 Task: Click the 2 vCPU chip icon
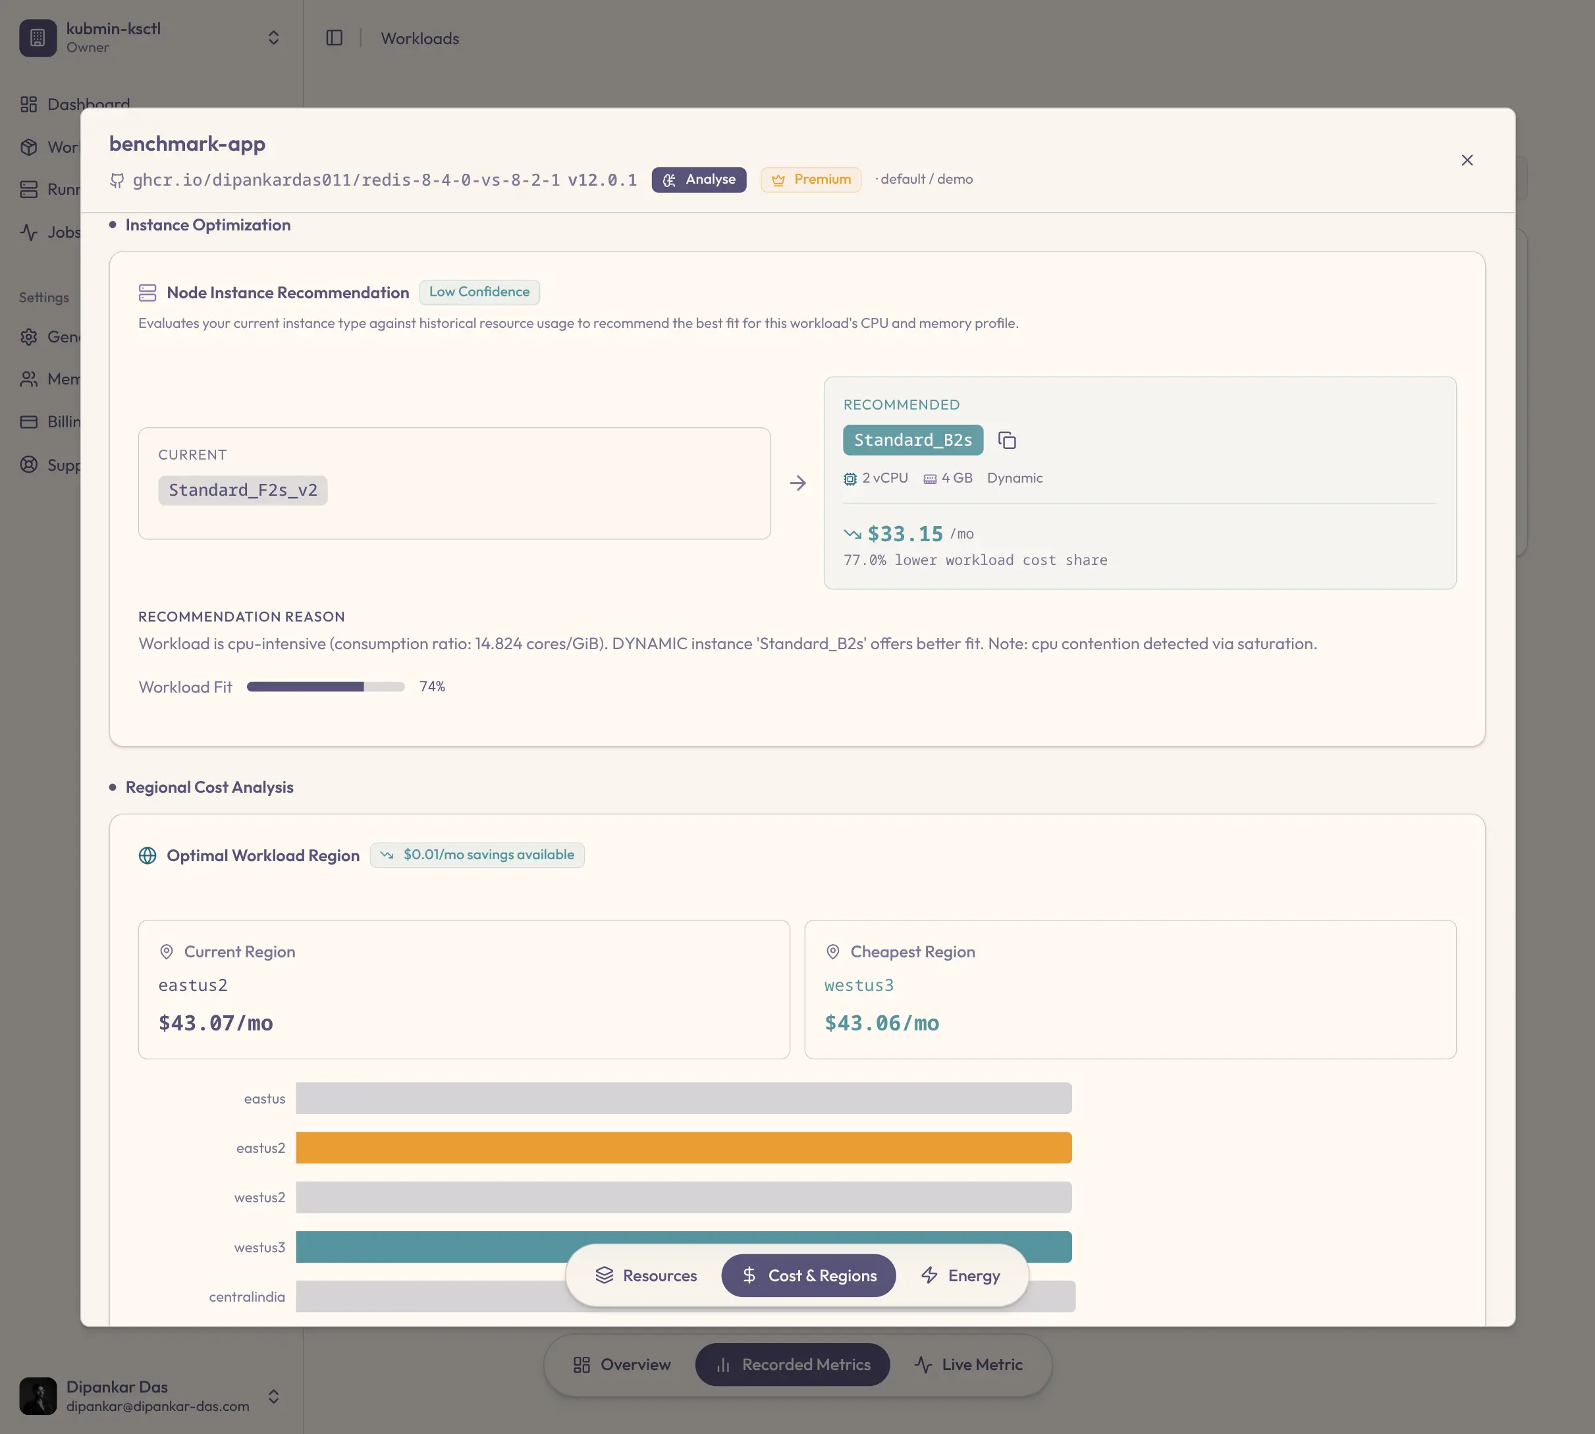[x=850, y=479]
